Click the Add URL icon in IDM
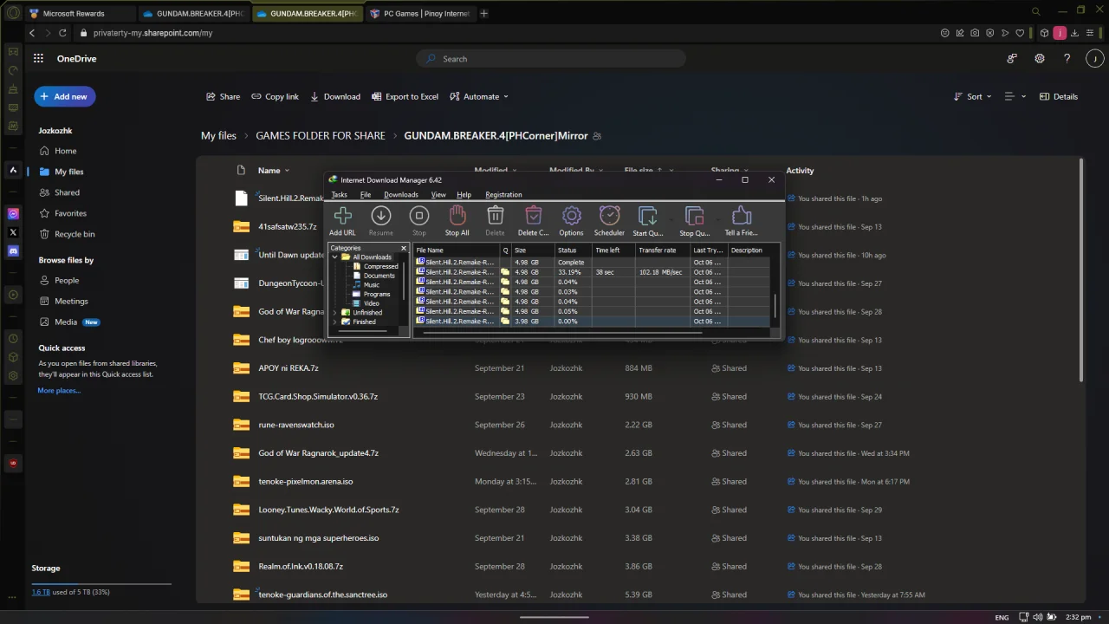Image resolution: width=1109 pixels, height=624 pixels. coord(342,216)
